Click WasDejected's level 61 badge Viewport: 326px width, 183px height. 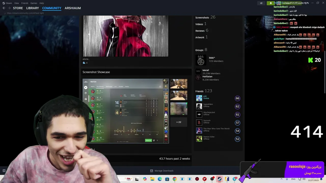click(237, 115)
